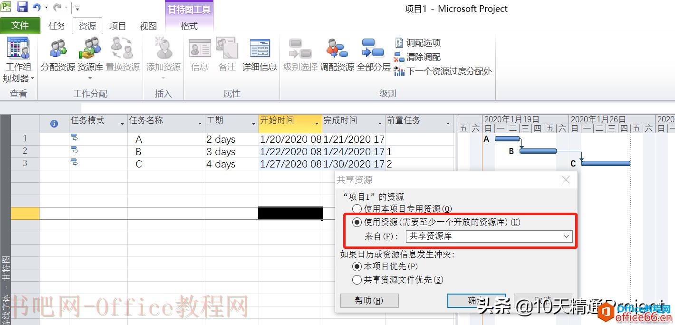Click task name cell 'C'
The height and width of the screenshot is (325, 675).
click(166, 164)
